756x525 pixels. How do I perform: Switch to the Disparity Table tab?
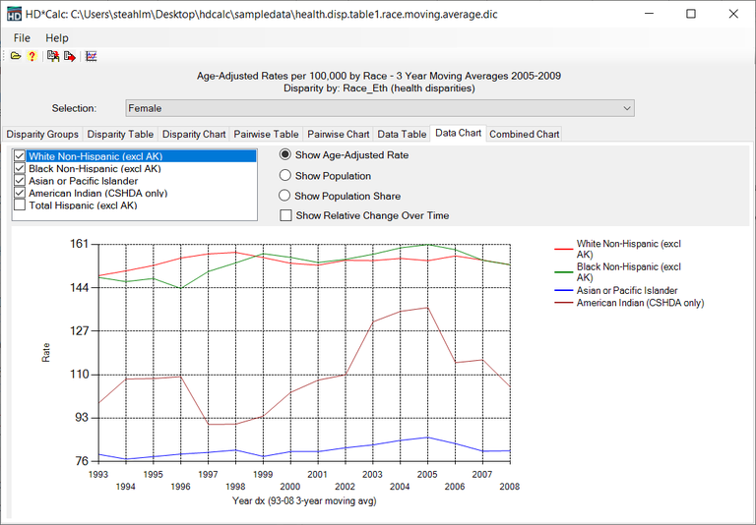click(x=120, y=135)
